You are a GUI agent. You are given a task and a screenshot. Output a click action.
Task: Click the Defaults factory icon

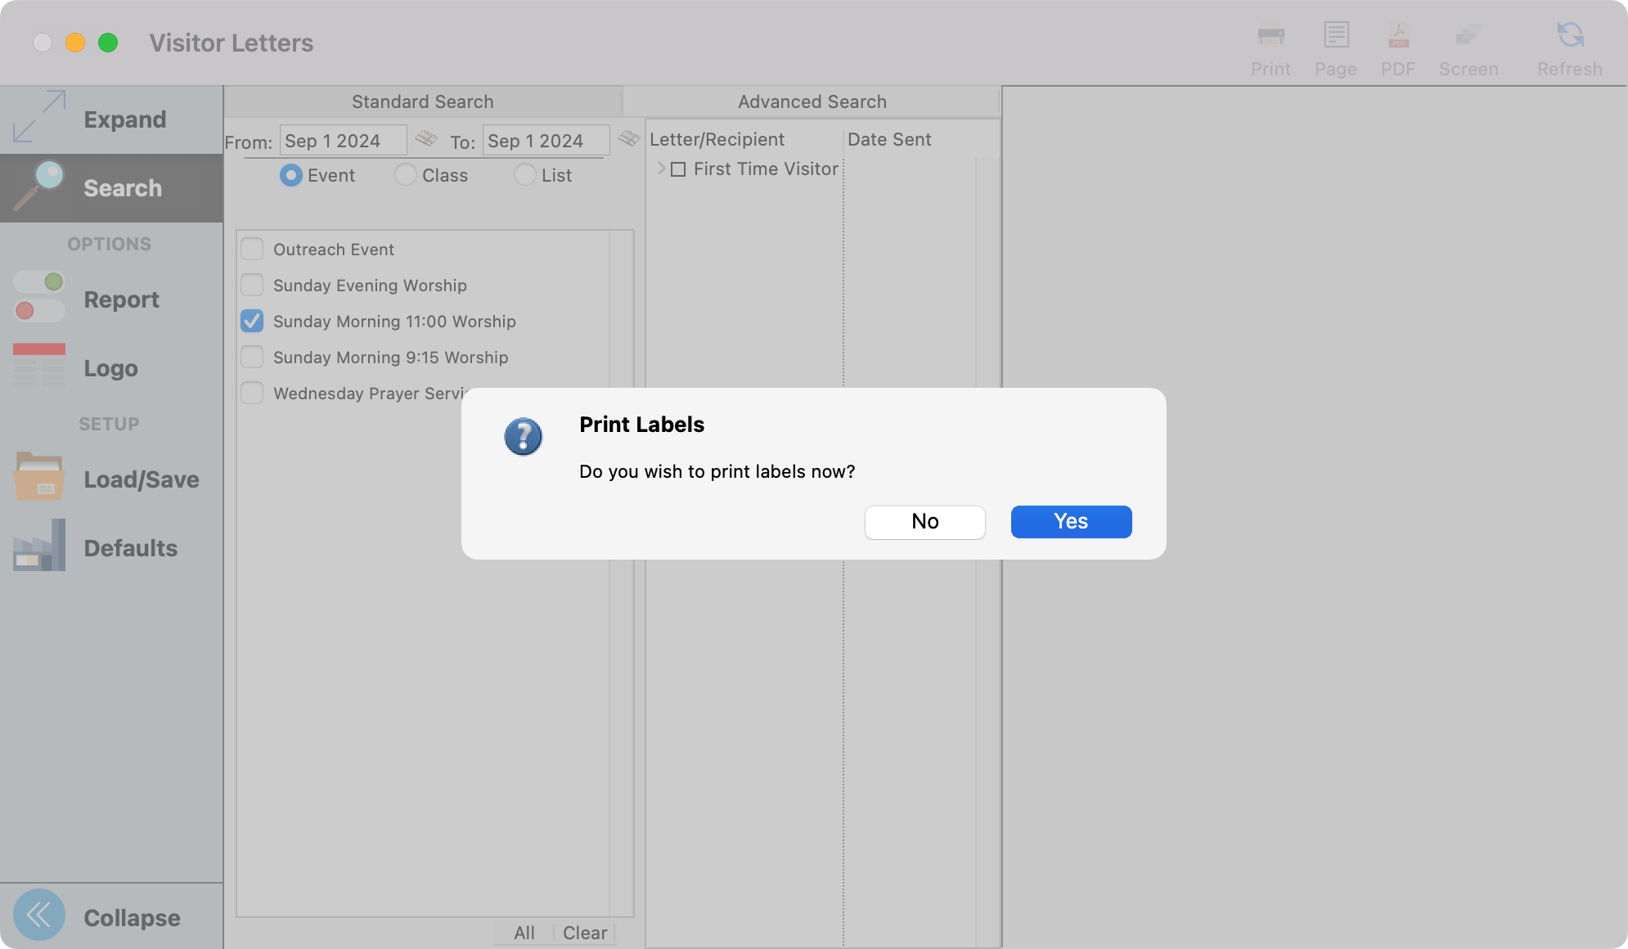39,546
